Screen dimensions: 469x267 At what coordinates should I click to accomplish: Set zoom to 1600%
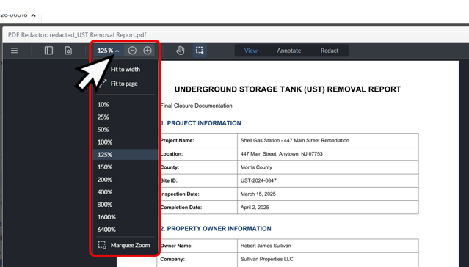tap(106, 217)
